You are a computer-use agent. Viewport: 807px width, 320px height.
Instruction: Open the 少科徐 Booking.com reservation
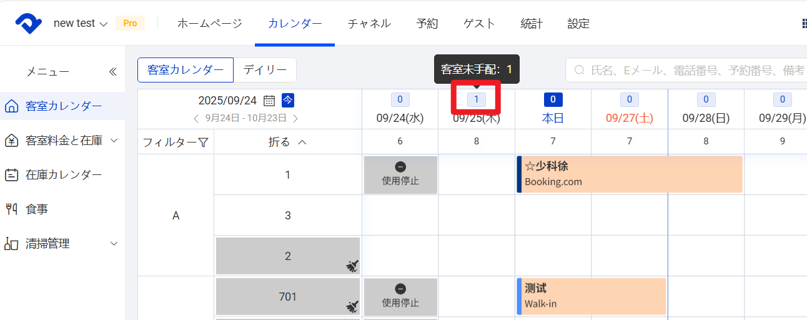pos(630,174)
